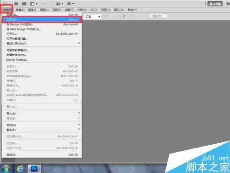Launch Bridge from the application bar icon
Screen dimensions: 230x173
tap(16, 3)
